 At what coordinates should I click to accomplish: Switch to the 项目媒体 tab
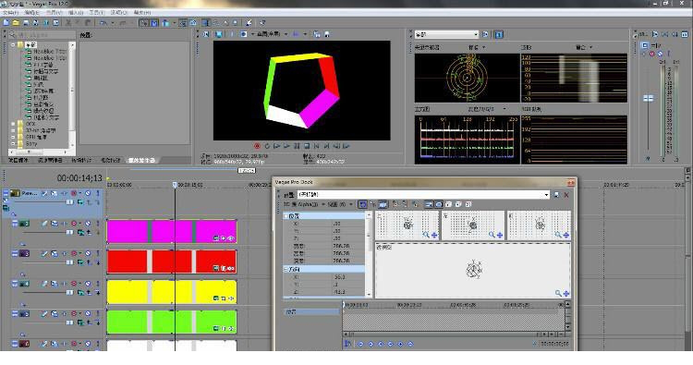(x=18, y=160)
